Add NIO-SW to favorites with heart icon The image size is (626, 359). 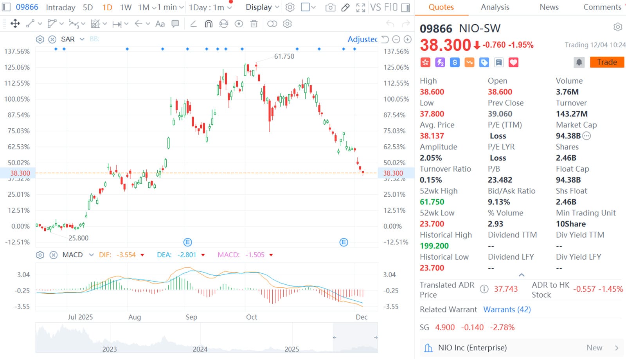point(513,62)
